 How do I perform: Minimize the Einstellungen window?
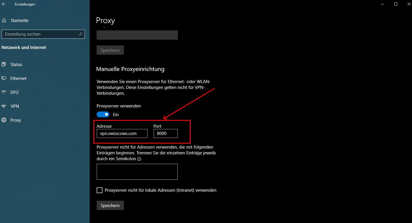pyautogui.click(x=382, y=4)
